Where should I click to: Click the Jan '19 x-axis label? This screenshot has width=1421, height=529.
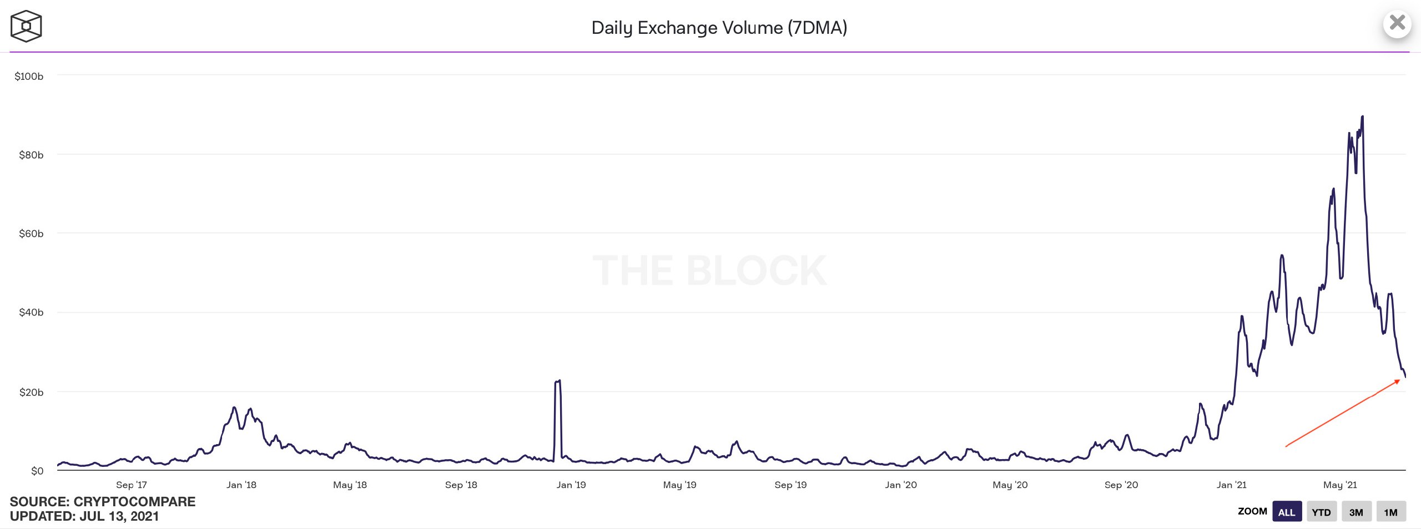coord(571,485)
